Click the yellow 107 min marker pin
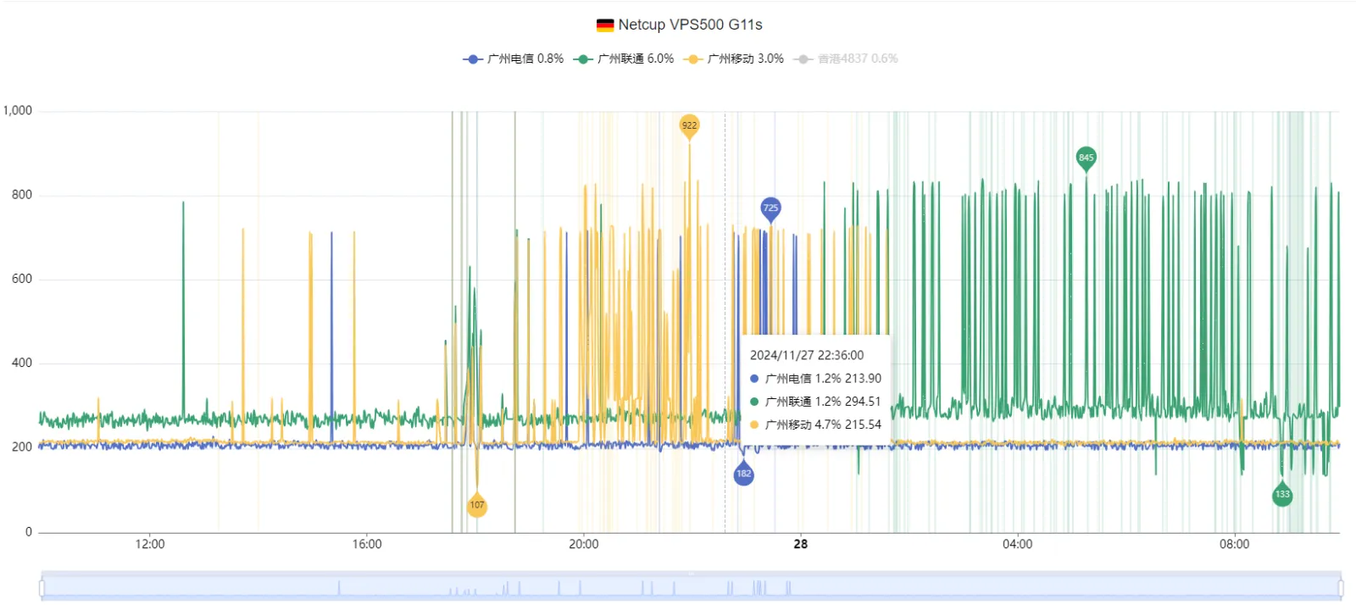This screenshot has width=1356, height=616. click(x=477, y=504)
